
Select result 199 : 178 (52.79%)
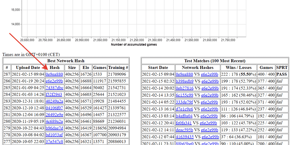239,81
